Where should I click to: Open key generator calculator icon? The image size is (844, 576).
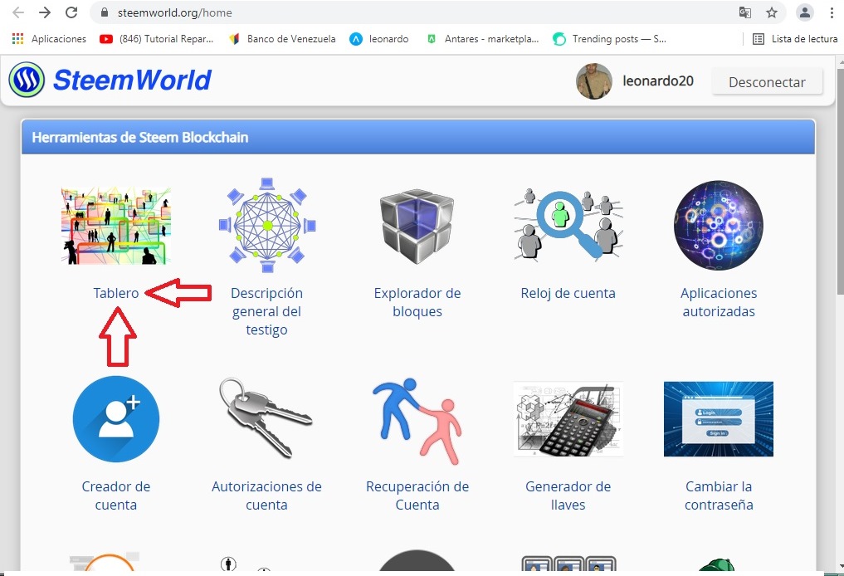click(568, 419)
